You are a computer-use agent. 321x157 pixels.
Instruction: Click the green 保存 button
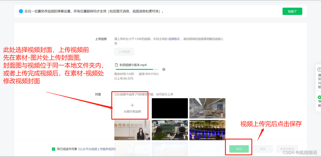(239, 149)
